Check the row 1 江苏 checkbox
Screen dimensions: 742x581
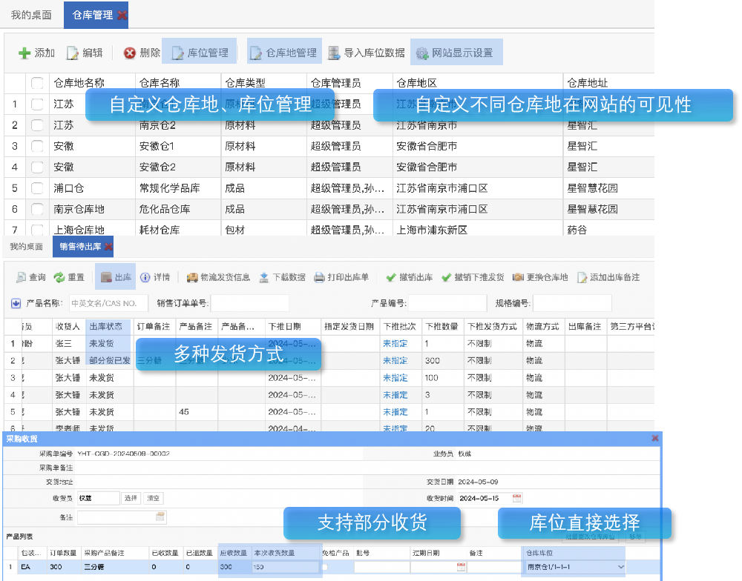pyautogui.click(x=37, y=104)
